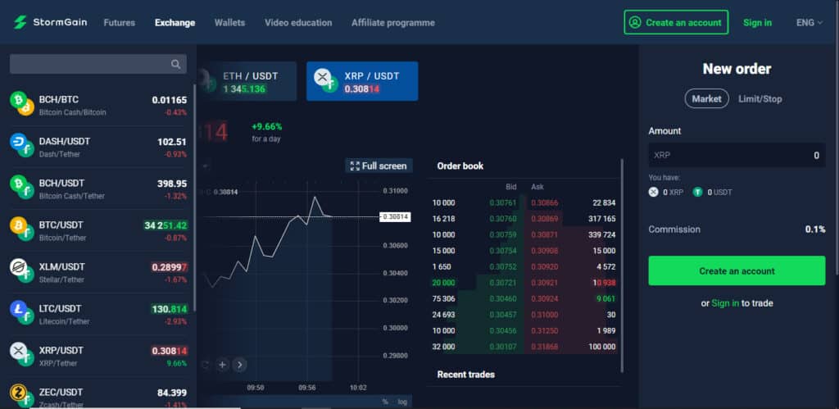839x409 pixels.
Task: Click the search magnifier icon
Action: [x=175, y=64]
